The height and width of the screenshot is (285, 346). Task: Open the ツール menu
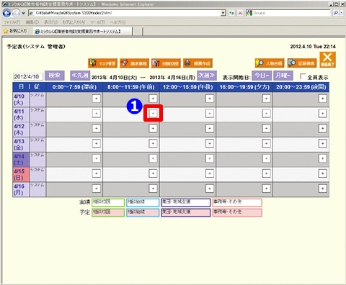(97, 22)
